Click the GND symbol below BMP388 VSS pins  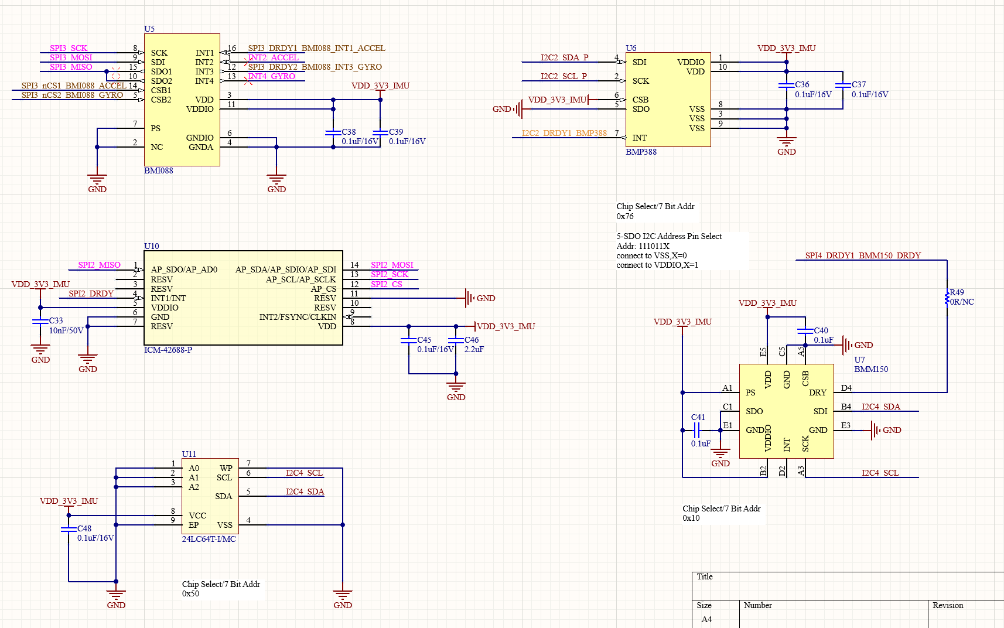tap(786, 146)
